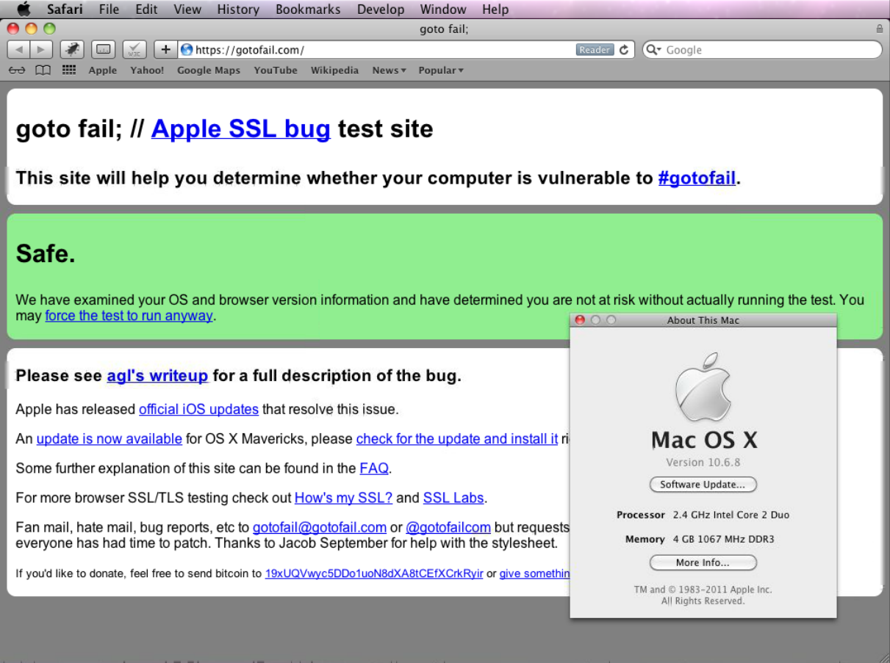Open the official iOS updates link

pyautogui.click(x=198, y=409)
